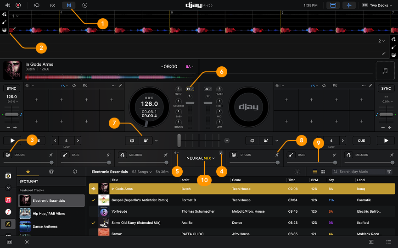Nudge deck 1 tempo with the minus button
Screen dimensions: 398x248
tap(8, 127)
